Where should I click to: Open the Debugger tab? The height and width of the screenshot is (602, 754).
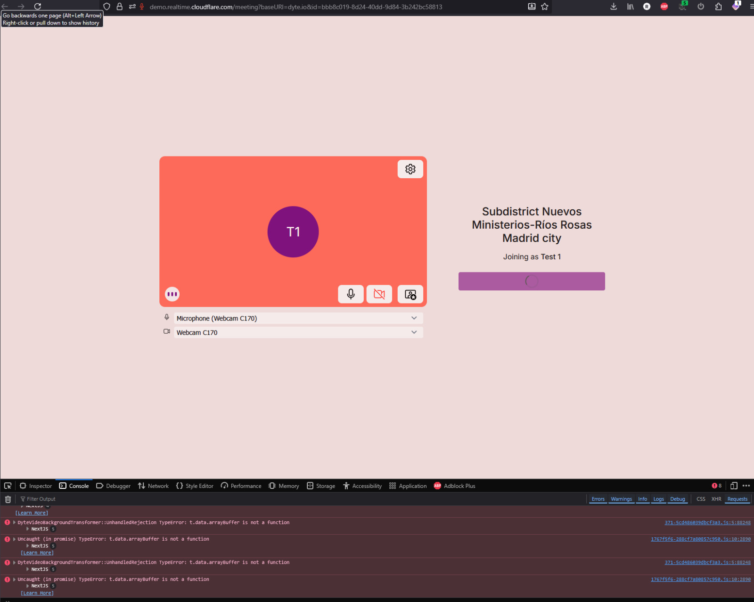click(x=113, y=486)
